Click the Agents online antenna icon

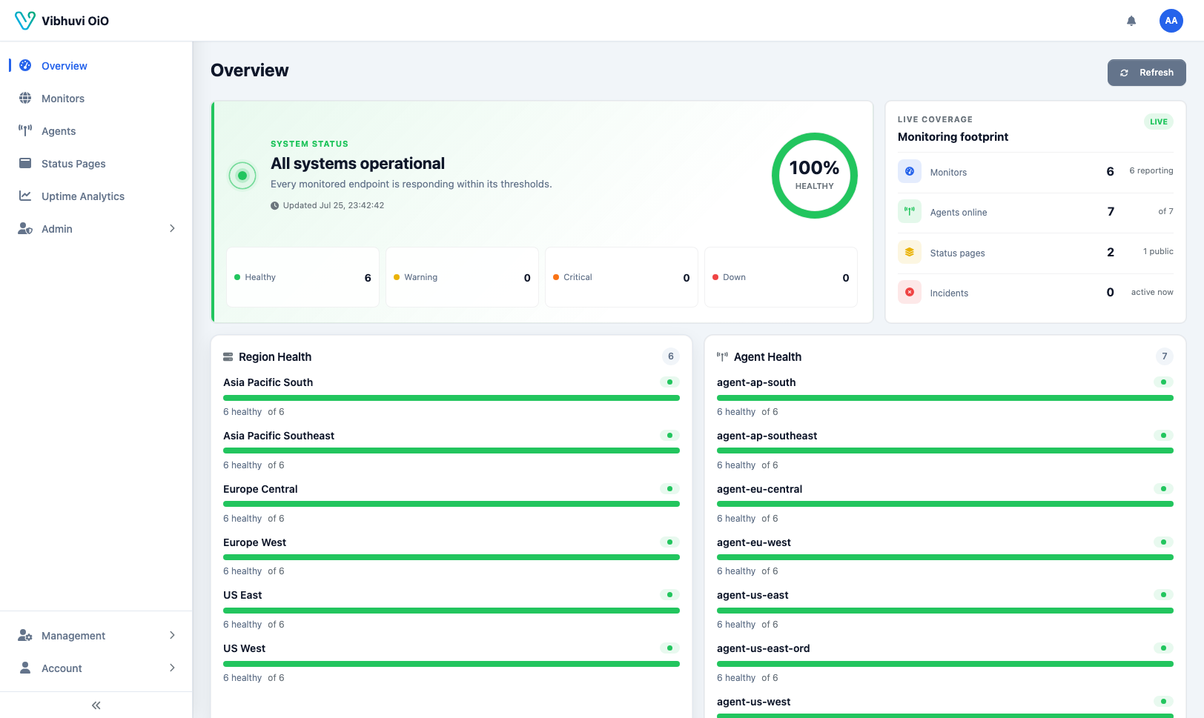point(910,212)
